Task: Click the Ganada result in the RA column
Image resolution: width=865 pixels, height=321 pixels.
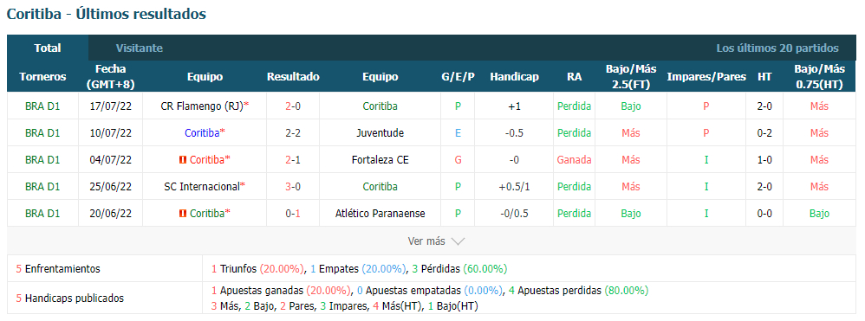Action: [575, 160]
